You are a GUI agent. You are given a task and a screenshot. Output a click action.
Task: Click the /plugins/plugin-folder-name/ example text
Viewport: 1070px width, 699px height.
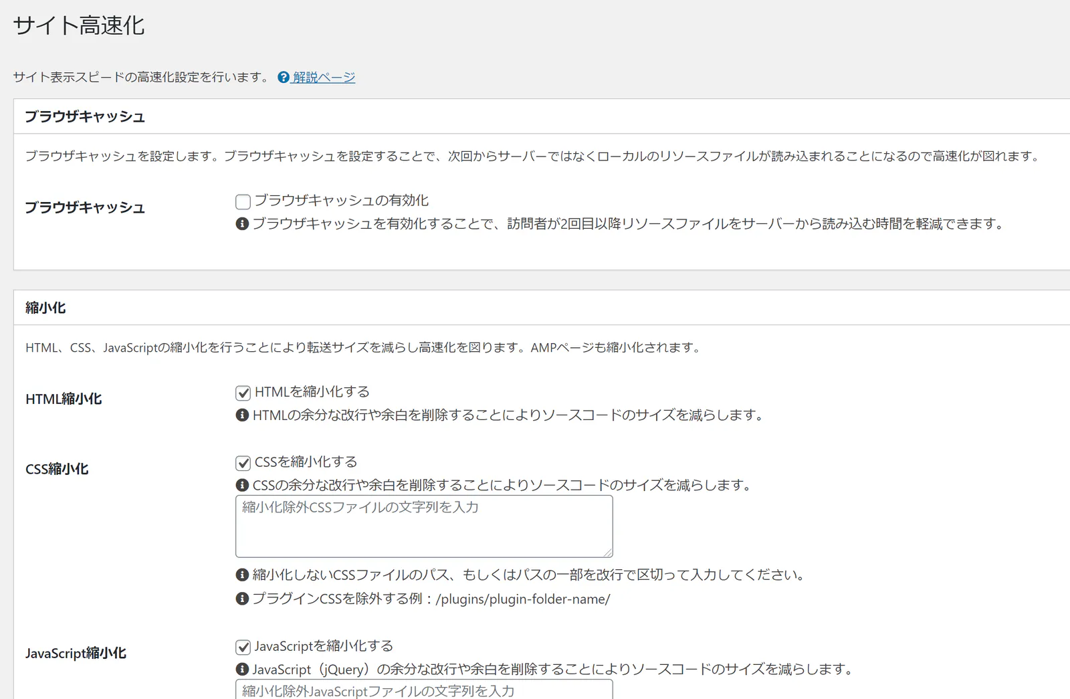(523, 599)
